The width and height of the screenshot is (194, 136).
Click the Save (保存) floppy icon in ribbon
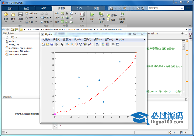[21, 14]
